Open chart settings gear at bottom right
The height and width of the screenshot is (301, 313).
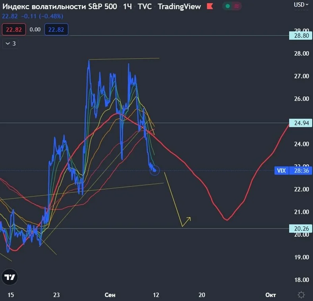[x=301, y=295]
